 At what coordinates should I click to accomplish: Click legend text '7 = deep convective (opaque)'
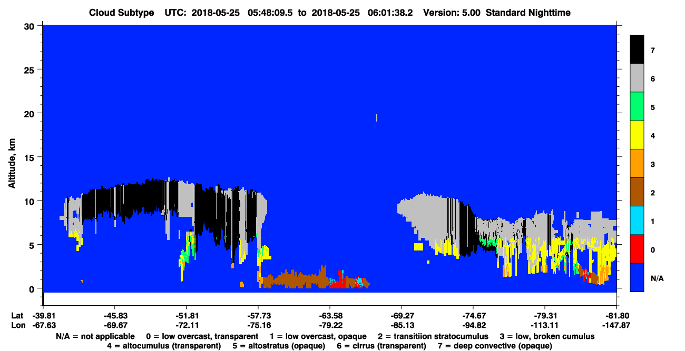point(495,346)
